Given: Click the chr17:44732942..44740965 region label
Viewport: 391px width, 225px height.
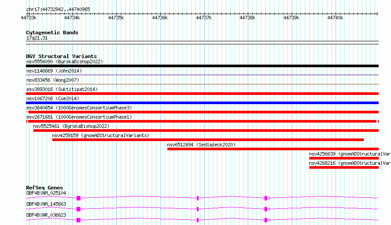Looking at the screenshot, I should (x=58, y=9).
